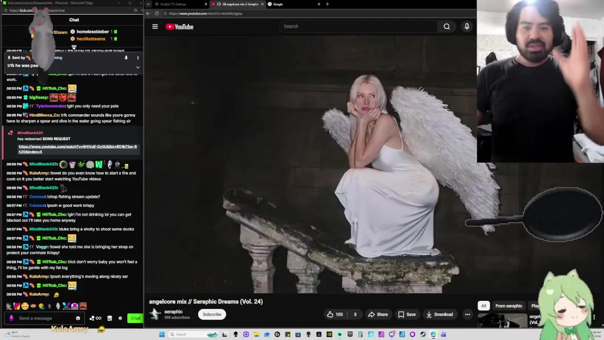The image size is (604, 340).
Task: Open a new browser tab
Action: coord(327,4)
